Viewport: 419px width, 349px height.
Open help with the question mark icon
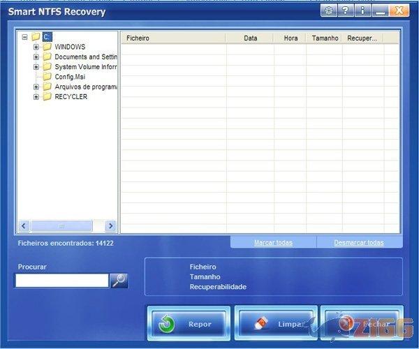[346, 10]
